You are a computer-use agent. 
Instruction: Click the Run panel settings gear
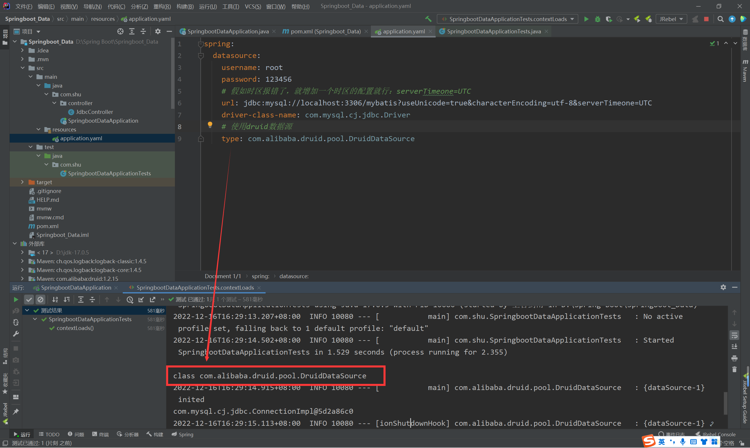(x=723, y=288)
